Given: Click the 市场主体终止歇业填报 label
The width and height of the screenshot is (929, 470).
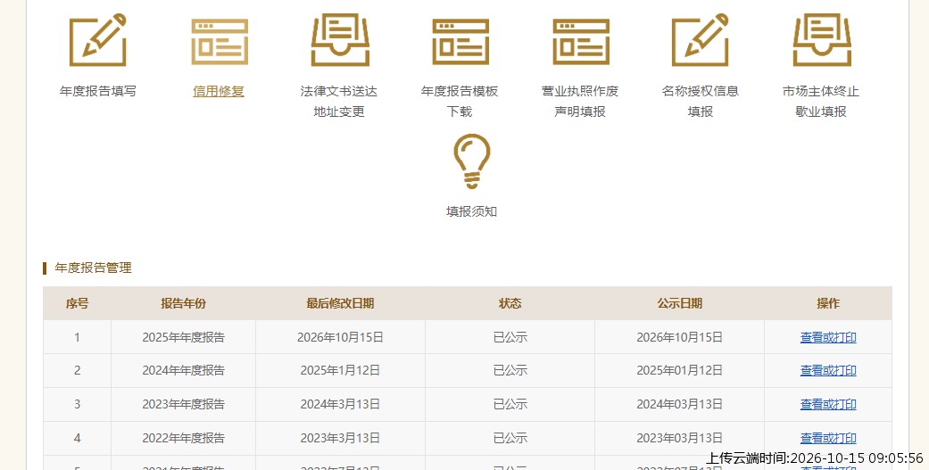Looking at the screenshot, I should coord(821,101).
